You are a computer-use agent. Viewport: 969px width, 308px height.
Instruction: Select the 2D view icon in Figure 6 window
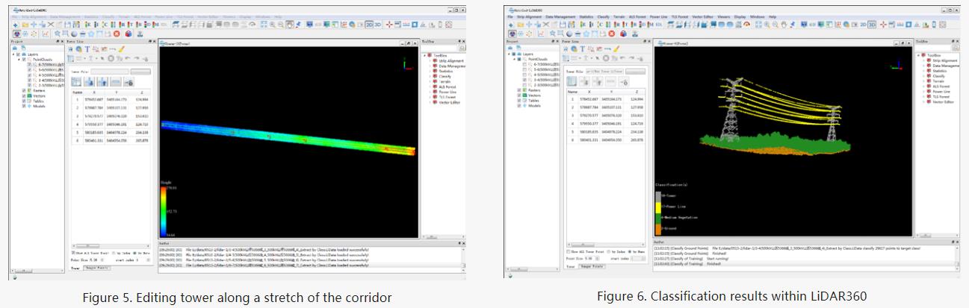tap(863, 24)
